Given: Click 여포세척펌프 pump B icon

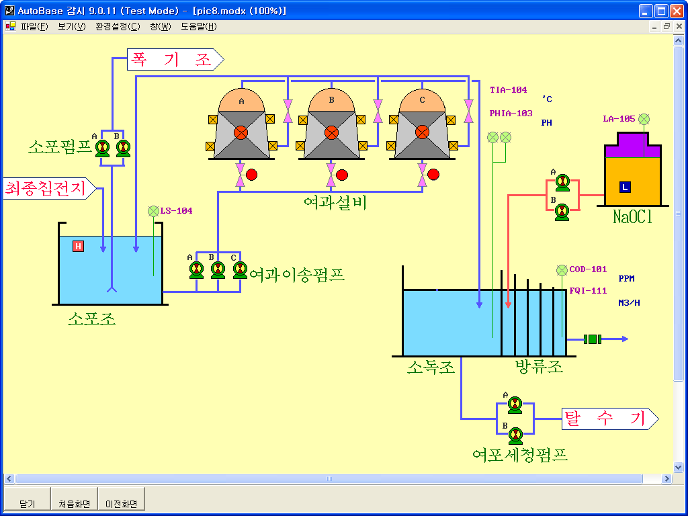Looking at the screenshot, I should pos(515,435).
